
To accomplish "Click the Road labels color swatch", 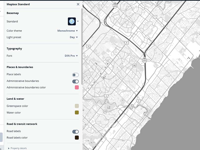I will point(77,138).
